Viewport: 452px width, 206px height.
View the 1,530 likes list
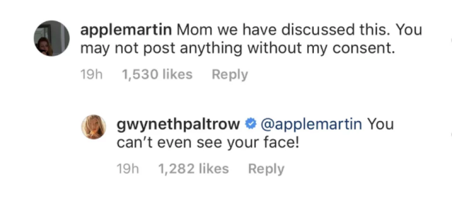pyautogui.click(x=157, y=74)
